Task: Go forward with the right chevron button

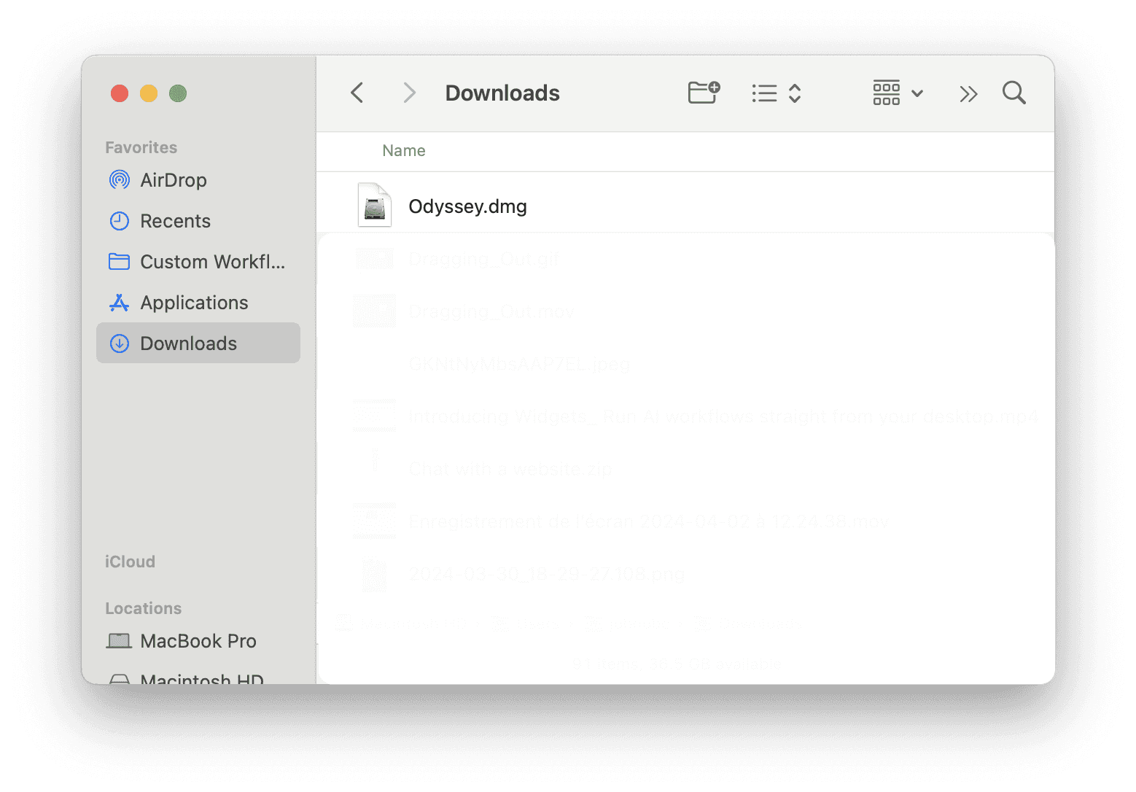Action: click(409, 93)
